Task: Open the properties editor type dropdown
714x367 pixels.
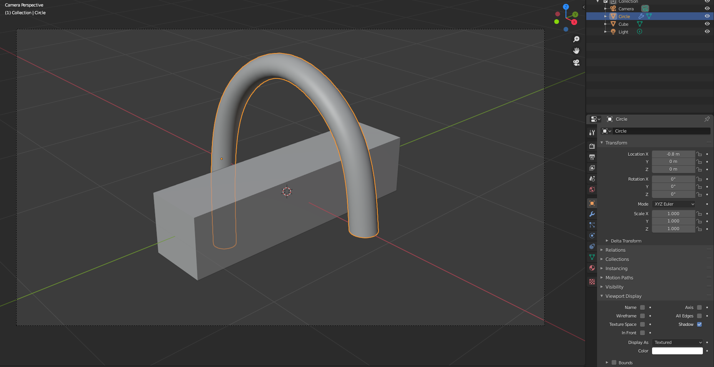Action: coord(596,119)
